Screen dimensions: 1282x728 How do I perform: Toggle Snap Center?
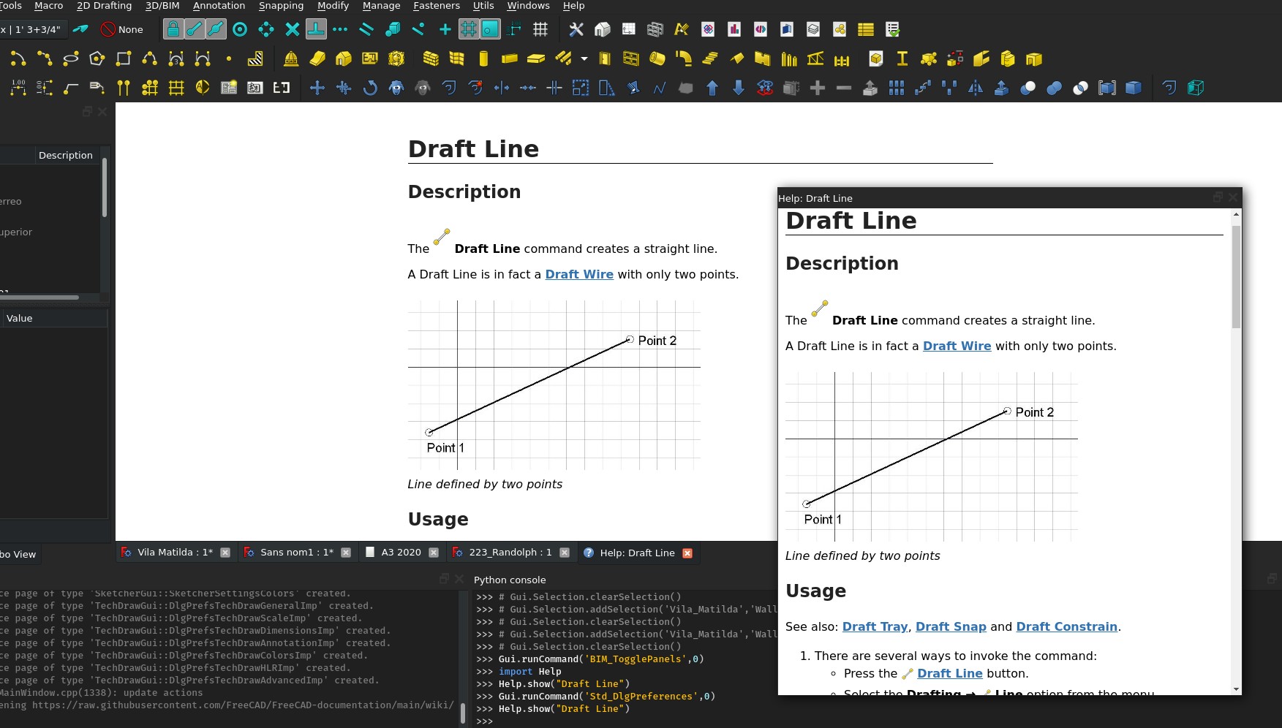[x=240, y=29]
